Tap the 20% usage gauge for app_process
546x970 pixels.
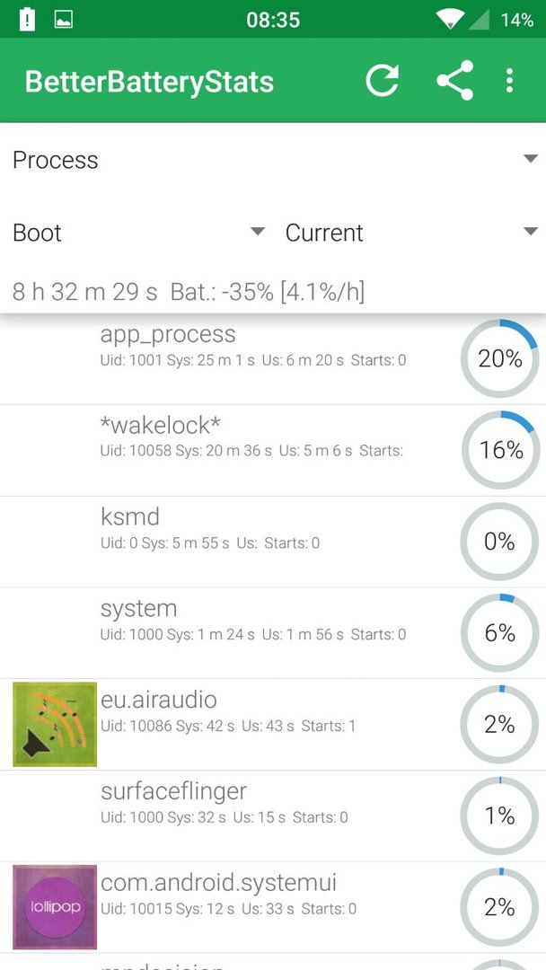pyautogui.click(x=499, y=358)
